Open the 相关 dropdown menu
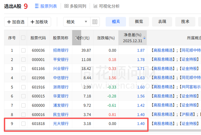Screen dimensions: 201x135 pyautogui.click(x=77, y=22)
